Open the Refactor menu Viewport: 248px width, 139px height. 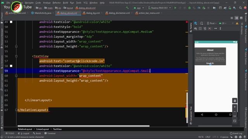tap(57, 3)
